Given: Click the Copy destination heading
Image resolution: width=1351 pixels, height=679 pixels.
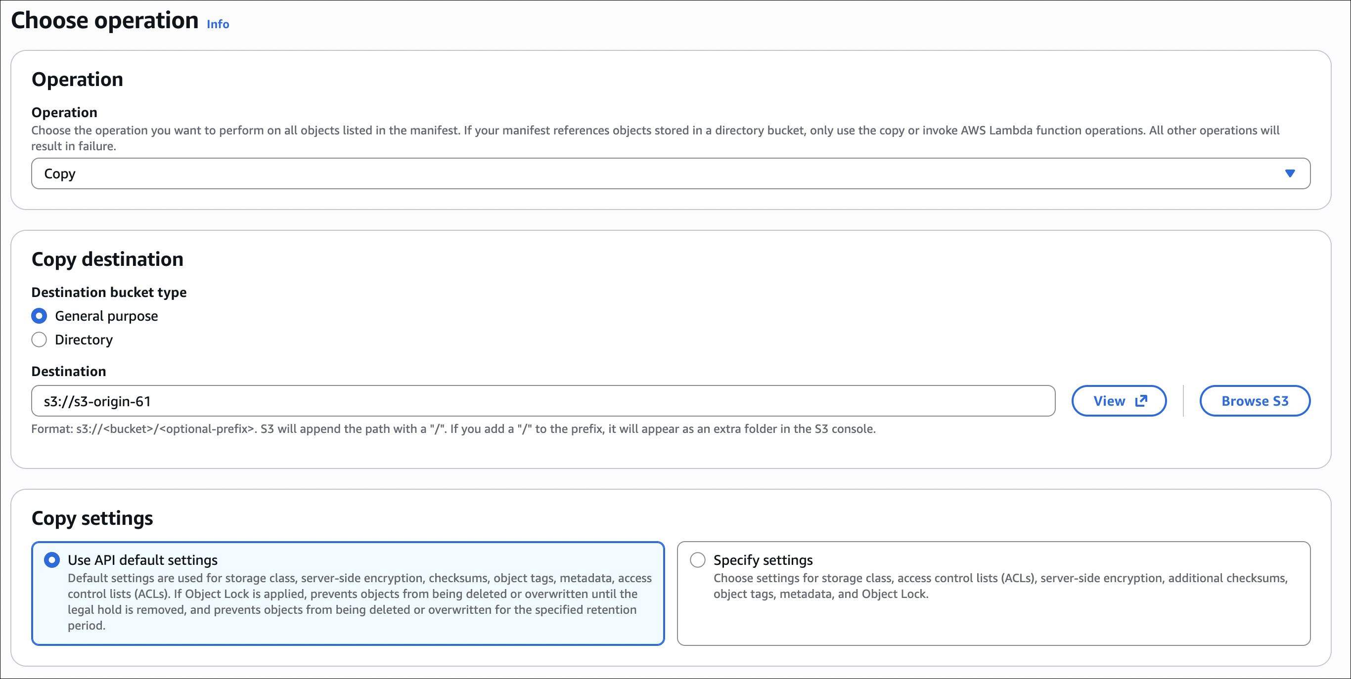Looking at the screenshot, I should pyautogui.click(x=107, y=259).
